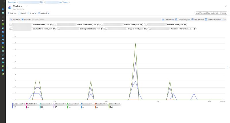Click the green plus Create resource icon
This screenshot has width=230, height=123.
point(3,5)
